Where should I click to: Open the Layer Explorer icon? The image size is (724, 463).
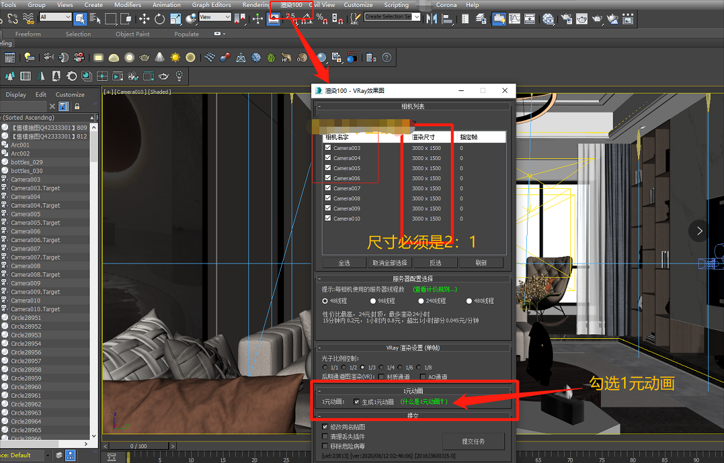481,19
